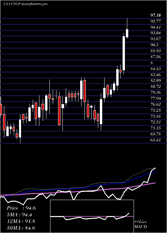Select the 93.04 price axis label

(x=156, y=33)
